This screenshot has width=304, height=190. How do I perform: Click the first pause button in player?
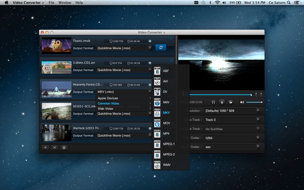(x=213, y=102)
